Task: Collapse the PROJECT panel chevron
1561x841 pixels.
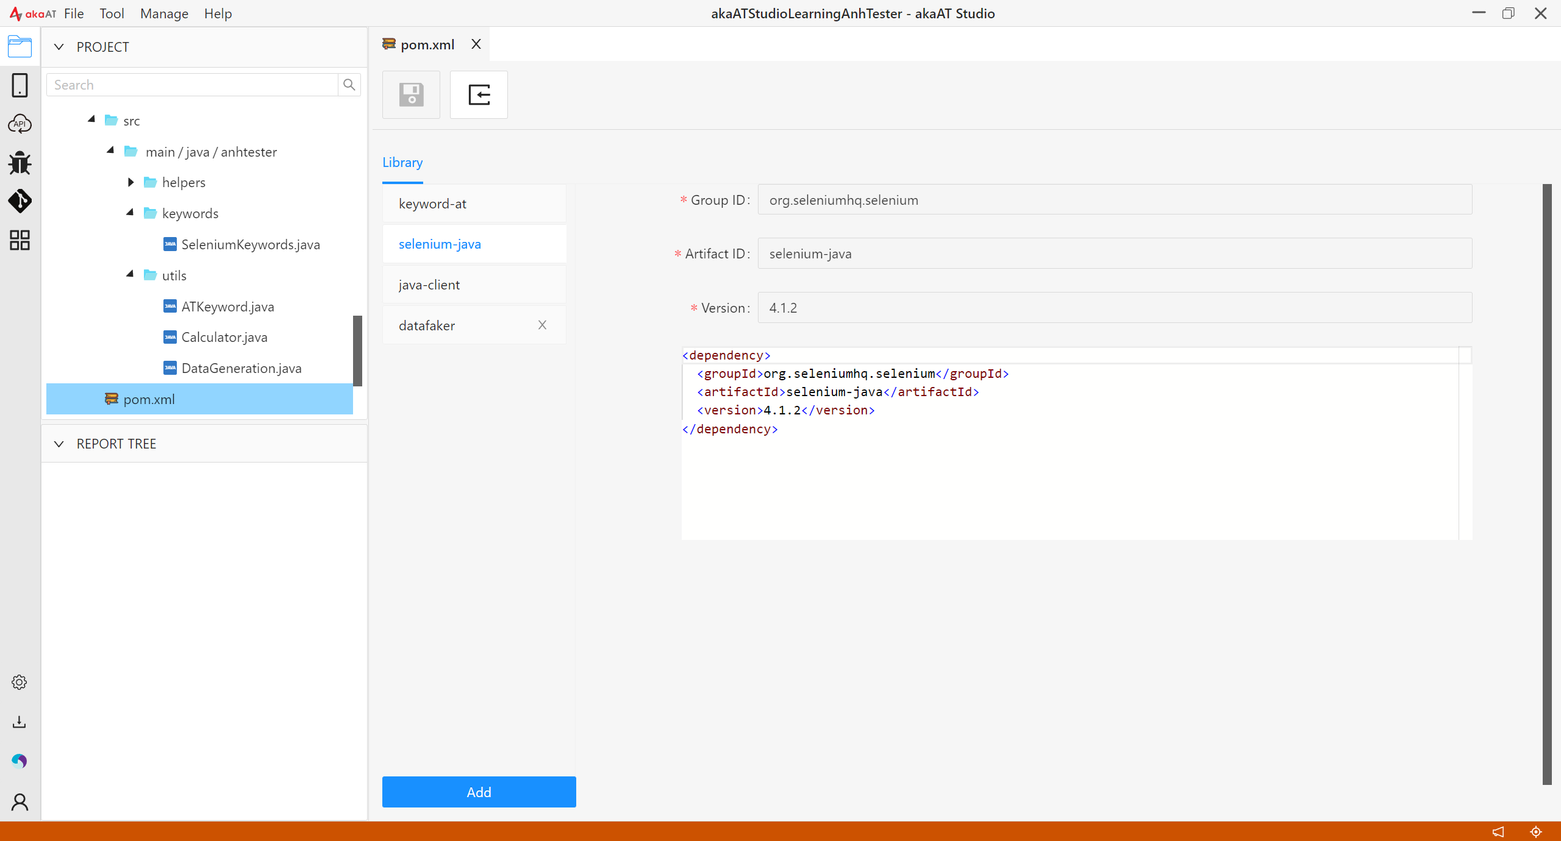Action: [59, 47]
